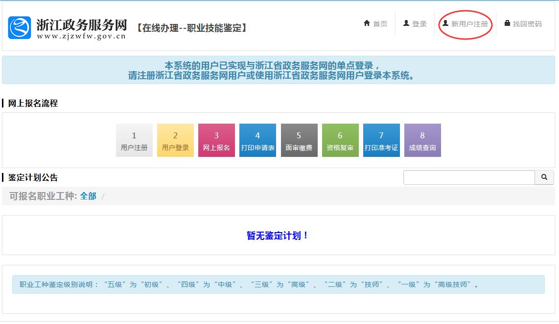
Task: Click step 1 用户注册 tile
Action: click(134, 140)
